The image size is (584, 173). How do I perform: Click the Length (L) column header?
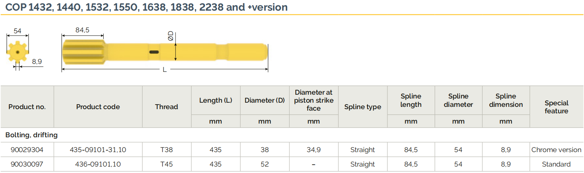point(216,100)
